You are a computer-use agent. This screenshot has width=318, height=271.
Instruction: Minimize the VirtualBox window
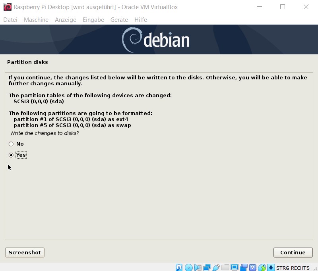[260, 7]
